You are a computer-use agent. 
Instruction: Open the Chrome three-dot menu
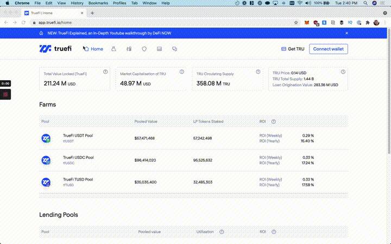(385, 23)
